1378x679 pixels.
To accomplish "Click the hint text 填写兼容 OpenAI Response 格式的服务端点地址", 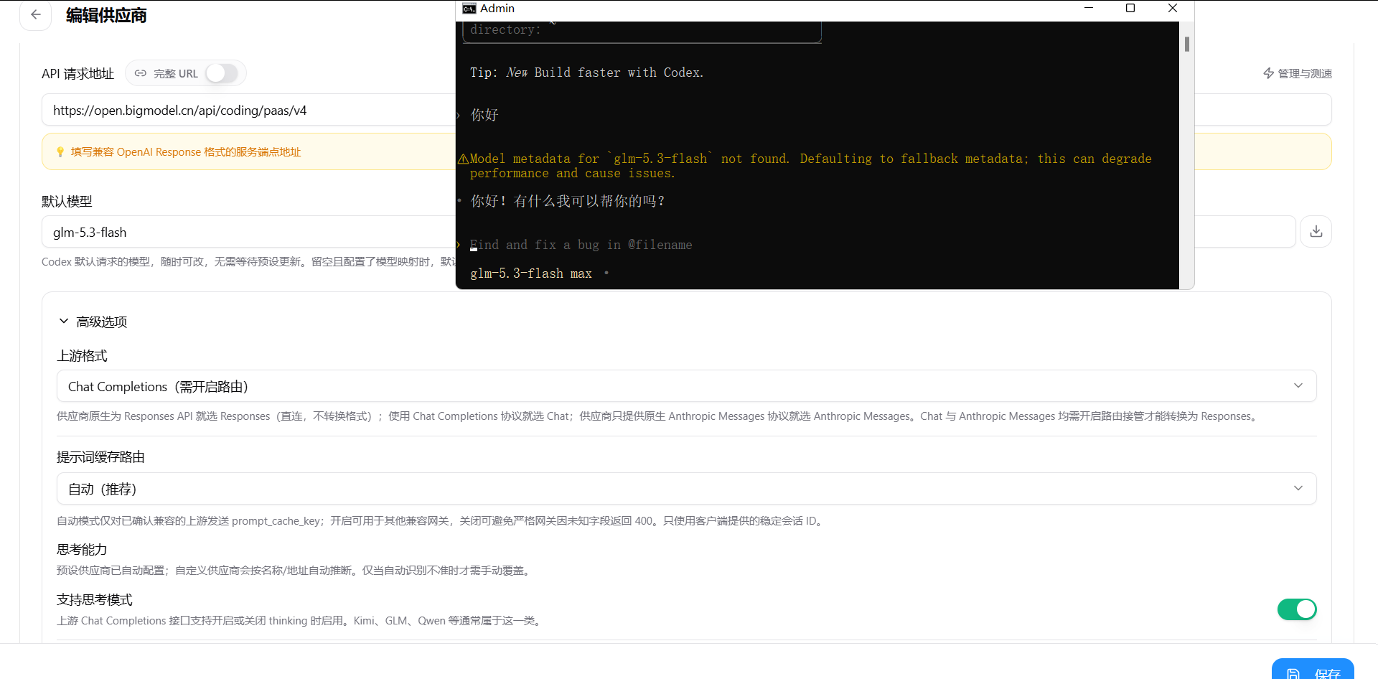I will [186, 152].
